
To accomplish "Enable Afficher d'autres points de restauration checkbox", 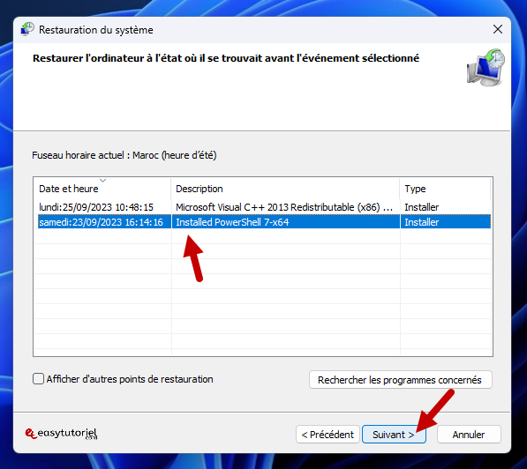I will click(38, 379).
